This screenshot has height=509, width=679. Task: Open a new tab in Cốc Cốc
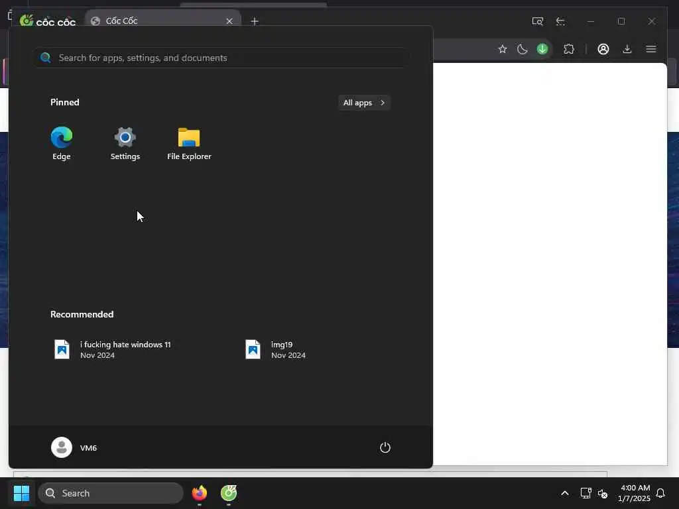pos(255,21)
